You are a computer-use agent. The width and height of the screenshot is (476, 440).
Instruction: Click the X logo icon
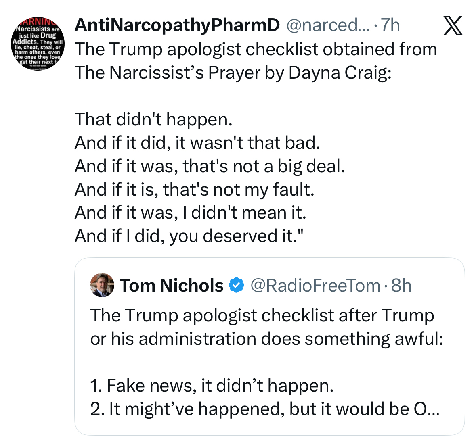pos(453,26)
